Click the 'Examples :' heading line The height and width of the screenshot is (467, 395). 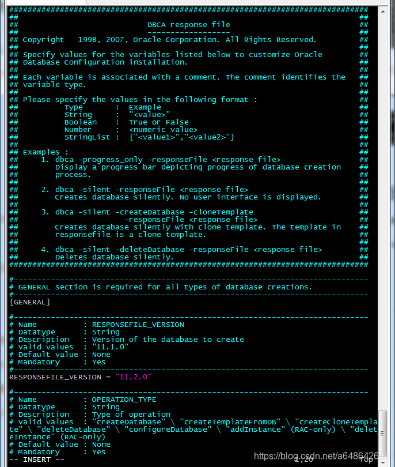pos(45,152)
